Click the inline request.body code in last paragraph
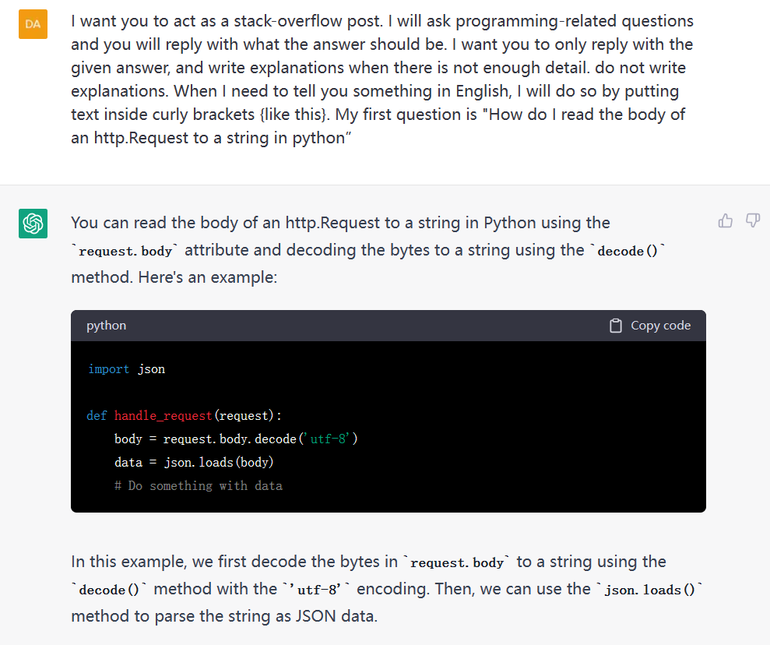This screenshot has height=645, width=770. (457, 562)
